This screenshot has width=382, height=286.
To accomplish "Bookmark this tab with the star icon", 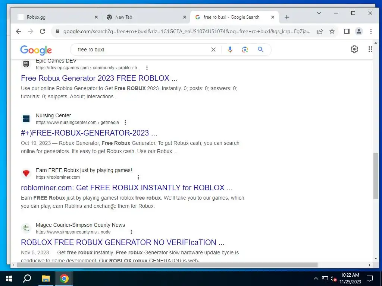I will tap(332, 31).
